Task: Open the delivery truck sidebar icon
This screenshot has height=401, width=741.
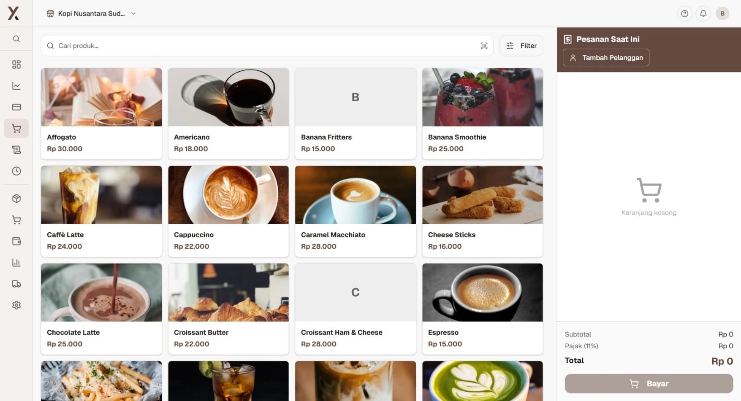Action: click(x=16, y=284)
